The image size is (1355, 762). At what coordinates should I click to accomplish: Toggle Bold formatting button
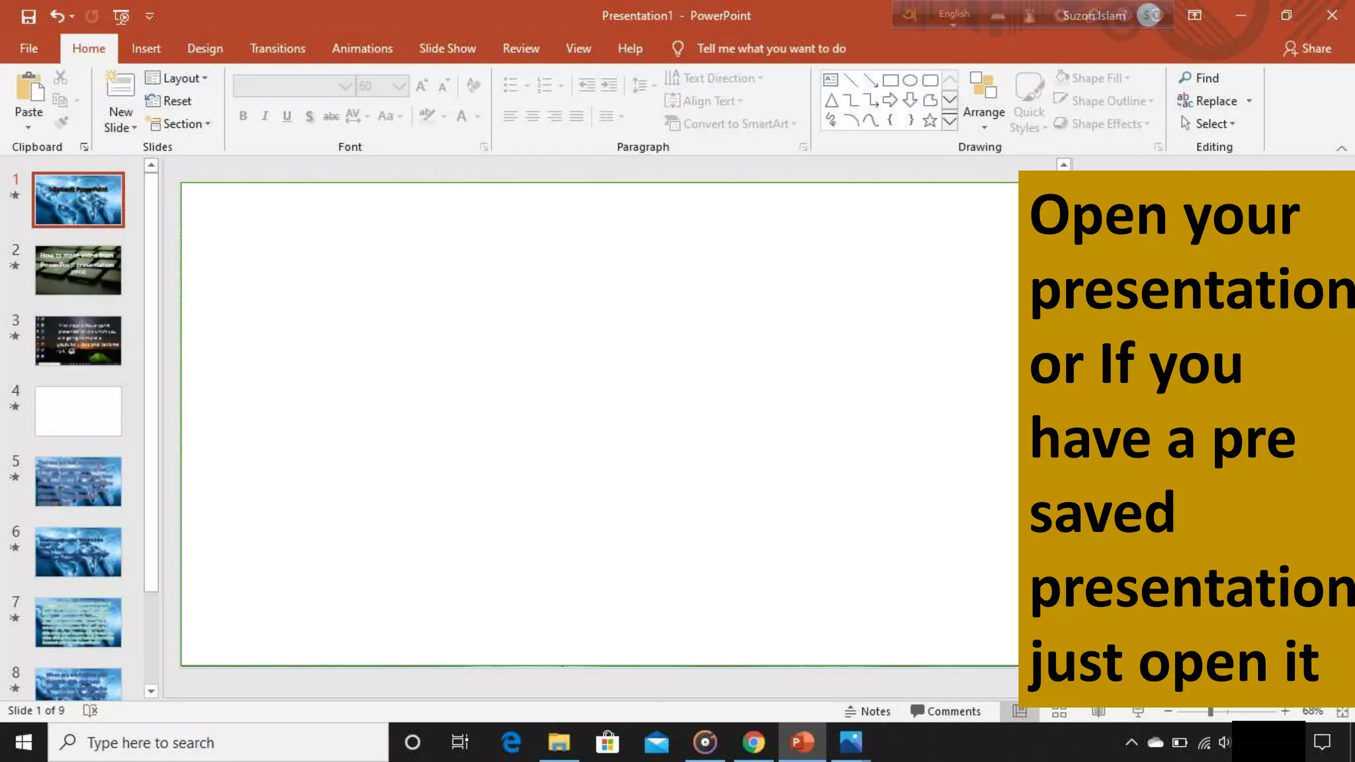click(243, 116)
